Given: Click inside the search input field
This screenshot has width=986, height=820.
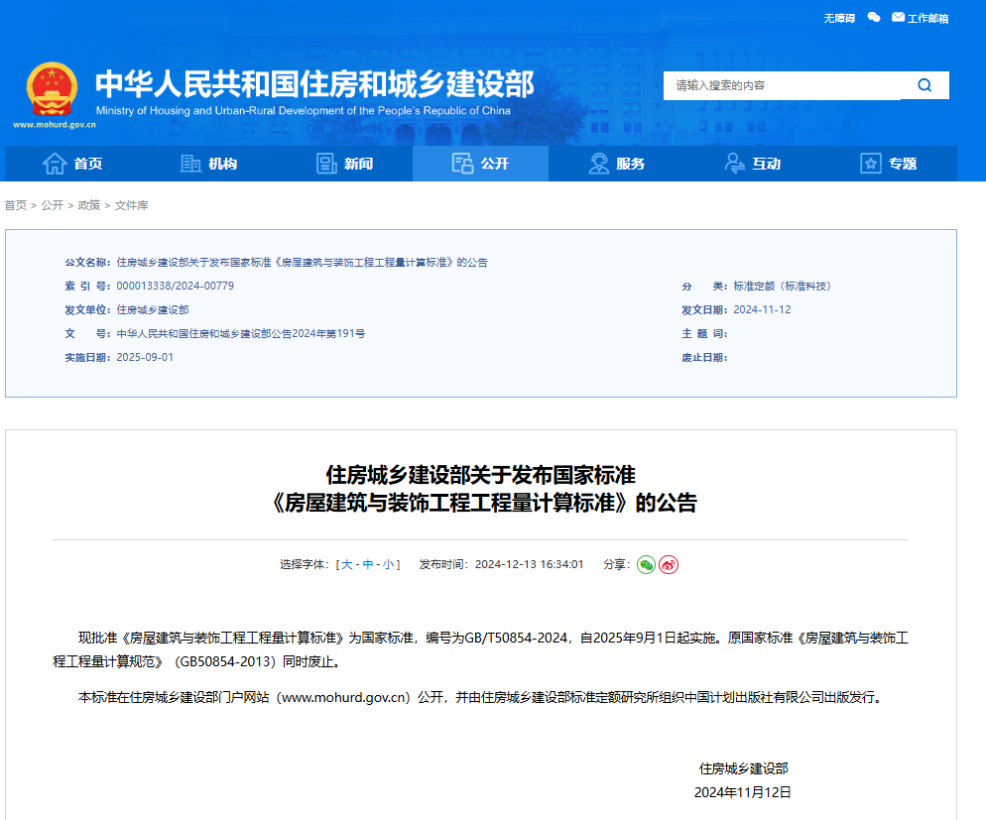Looking at the screenshot, I should (x=784, y=85).
